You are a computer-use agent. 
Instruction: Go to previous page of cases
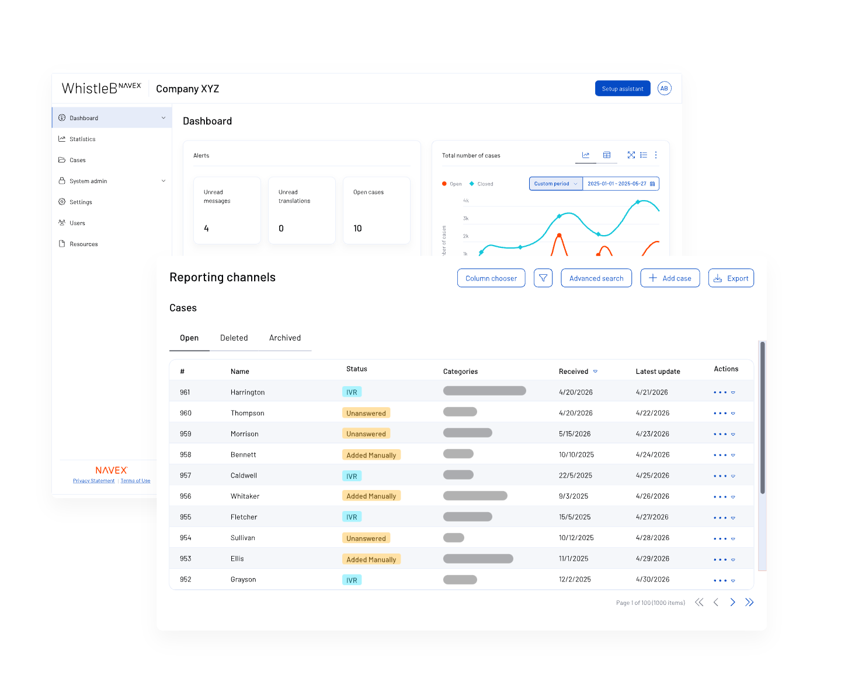point(716,603)
